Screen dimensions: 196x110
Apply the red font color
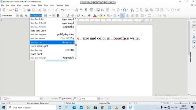tap(95, 16)
